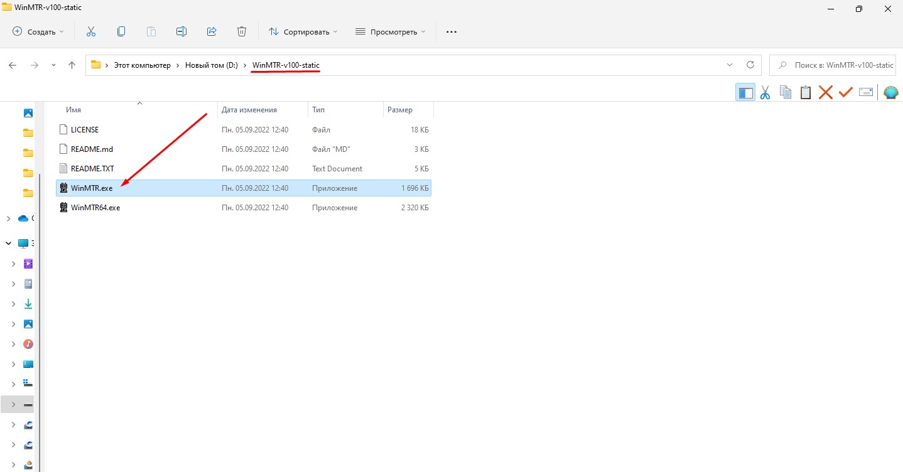Screen dimensions: 903x472
Task: Click the Файл "MD" type cell
Action: coord(331,149)
